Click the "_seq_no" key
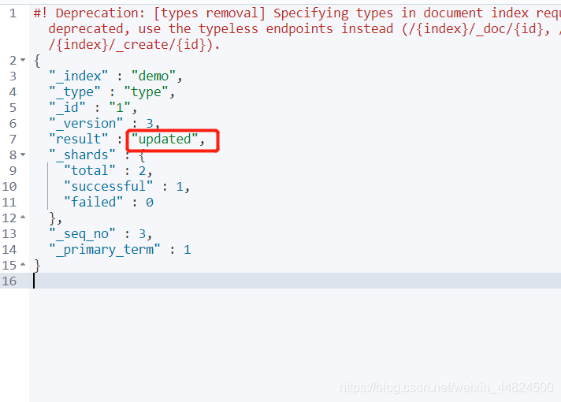561x402 pixels. (x=82, y=233)
